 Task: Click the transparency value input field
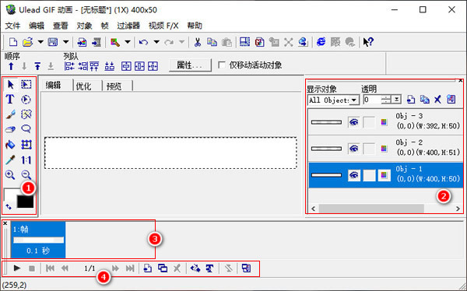[372, 100]
